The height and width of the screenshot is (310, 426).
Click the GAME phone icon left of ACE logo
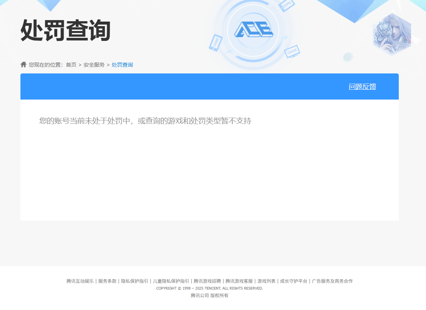pos(215,43)
